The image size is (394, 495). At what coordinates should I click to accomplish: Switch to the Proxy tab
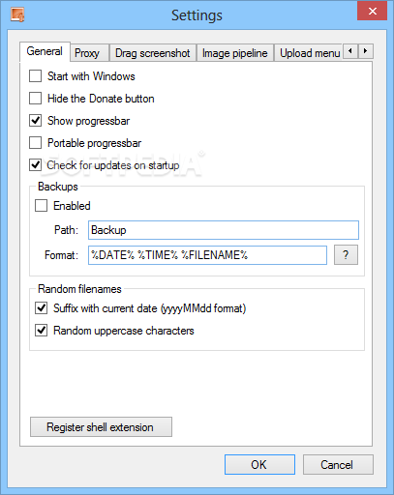[x=87, y=53]
